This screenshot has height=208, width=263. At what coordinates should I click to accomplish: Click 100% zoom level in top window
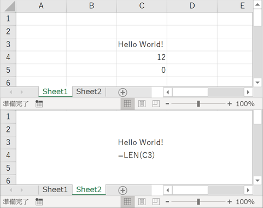(x=245, y=104)
